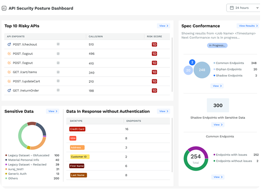Click the Endpoints without issues legend entry
262x189 pixels.
click(x=236, y=161)
